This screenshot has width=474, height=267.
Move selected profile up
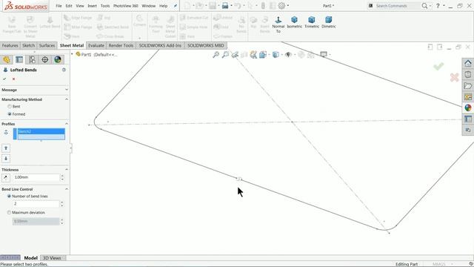6,148
